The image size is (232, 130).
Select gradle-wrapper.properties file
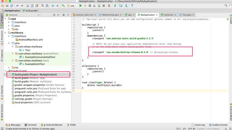(38, 85)
